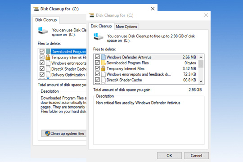Click the Total amount of disk space you gain label in front window
Screen dimensions: 243x162
(x=122, y=90)
